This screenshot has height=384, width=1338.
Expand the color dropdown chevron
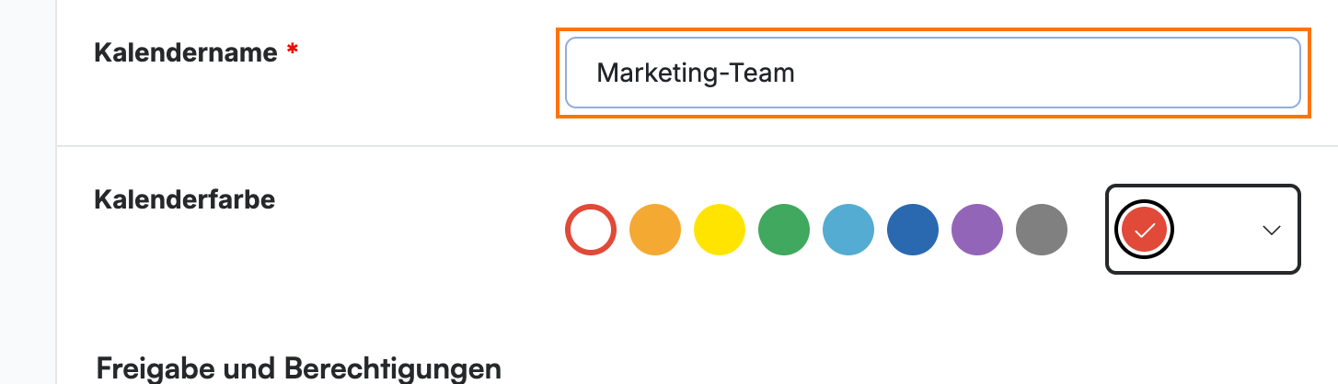[1272, 231]
